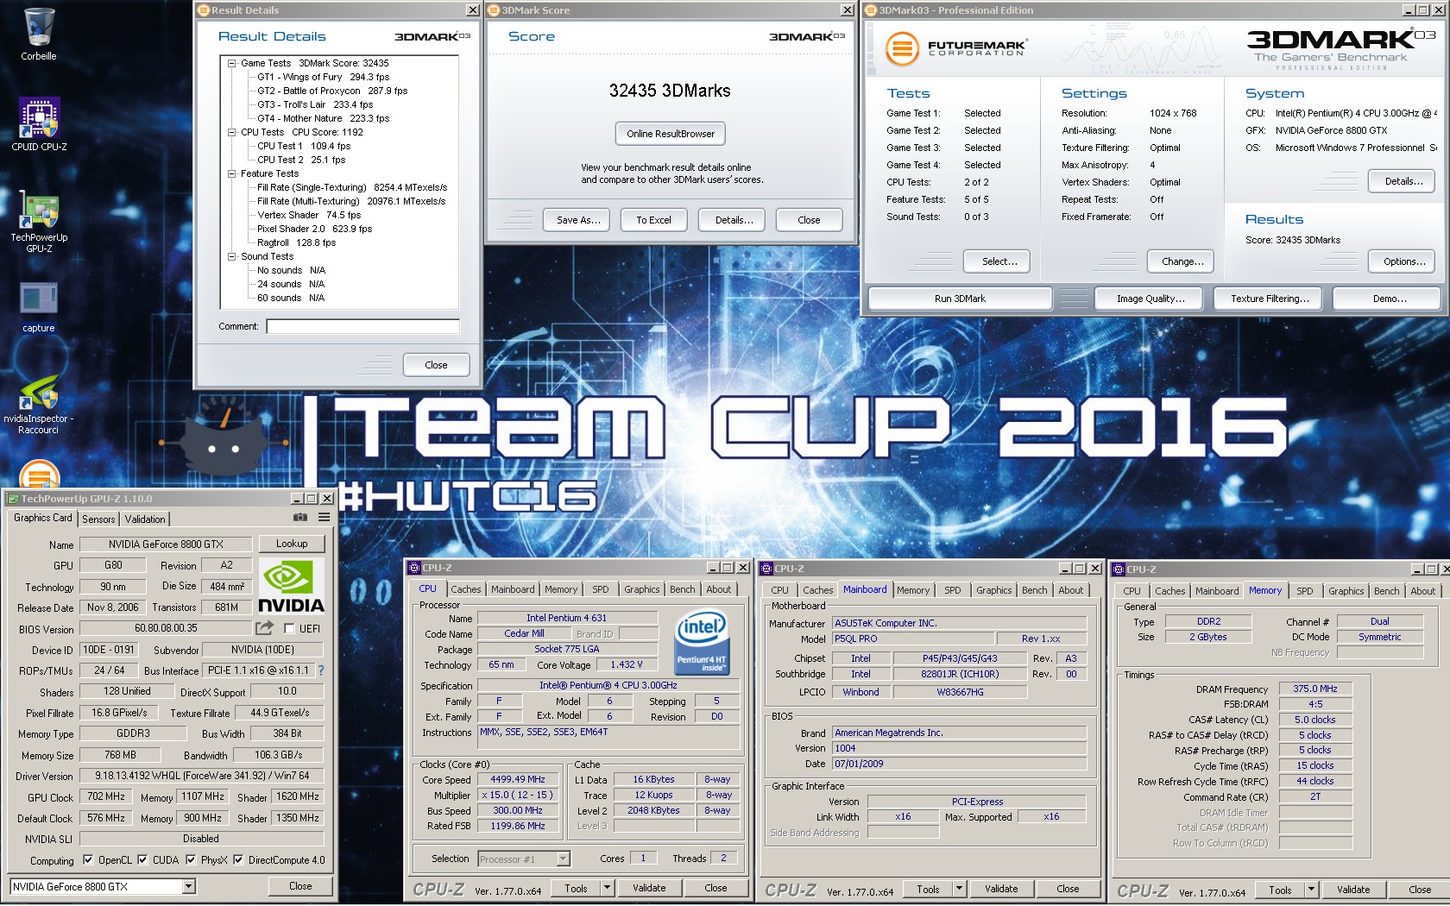The image size is (1450, 906).
Task: Click the Core Speed 4499.49 MHz value
Action: [x=518, y=779]
